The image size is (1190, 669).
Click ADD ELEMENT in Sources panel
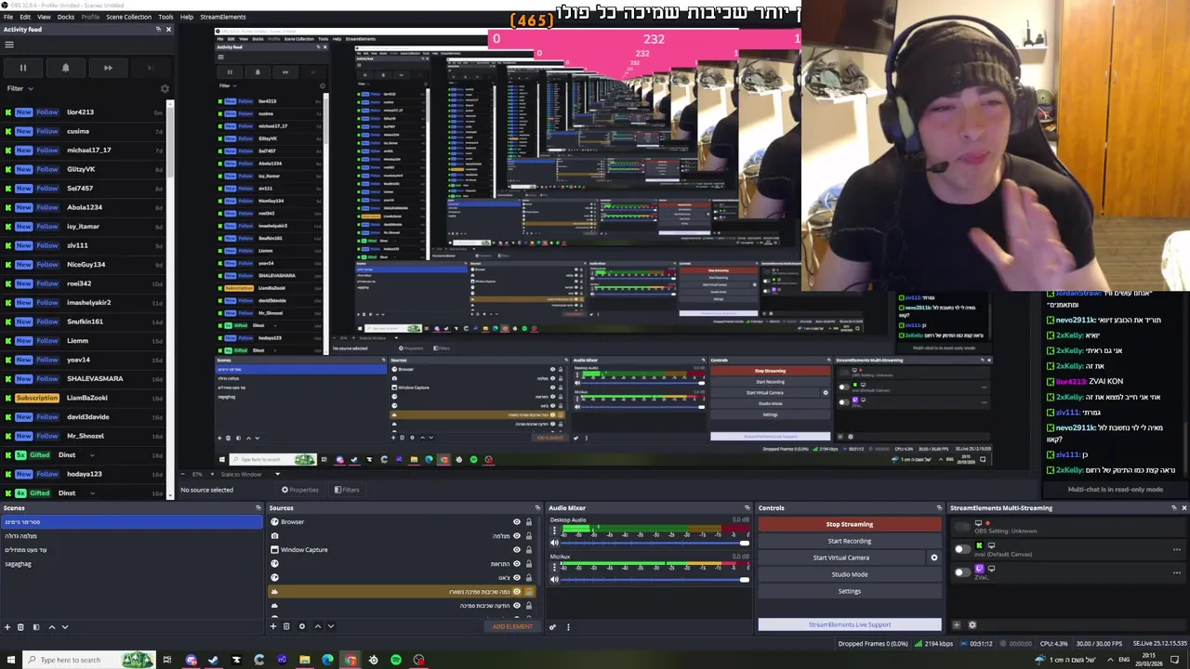tap(512, 627)
